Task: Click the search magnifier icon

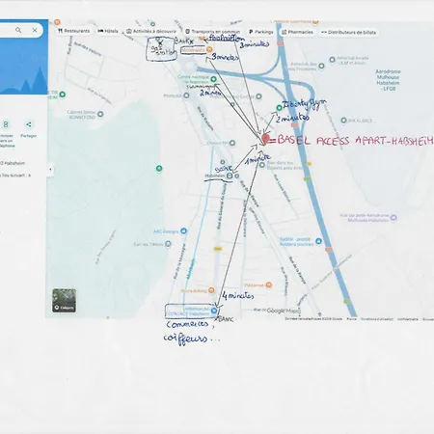Action: tap(18, 30)
